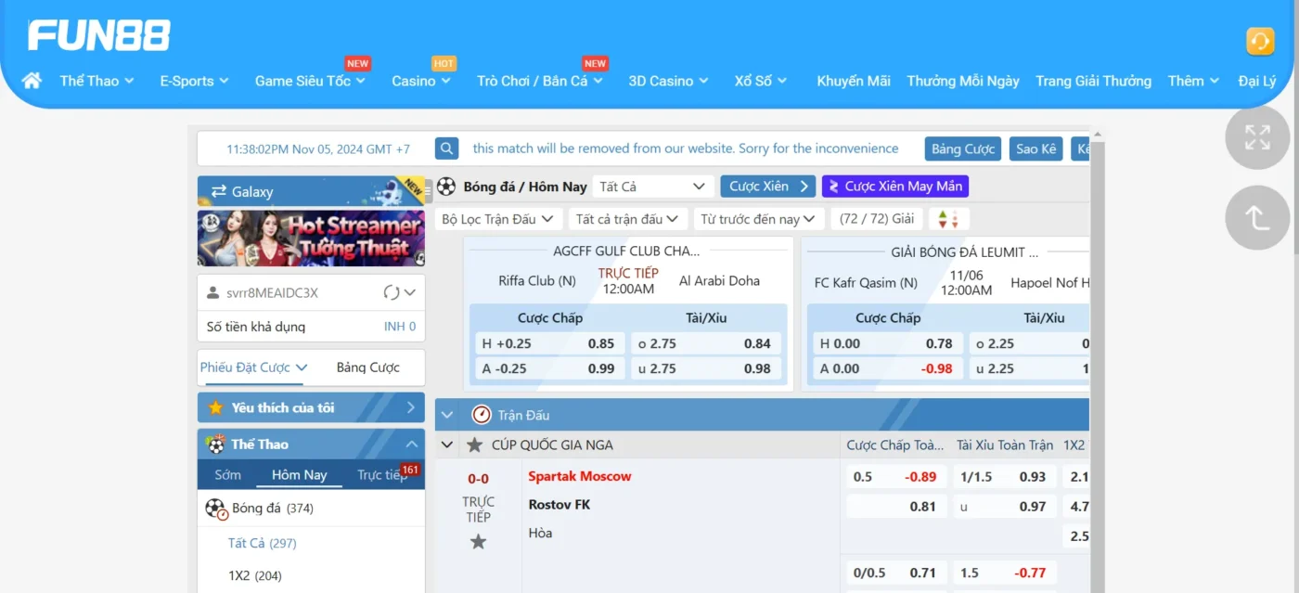
Task: Open the Từ trước đến nay dropdown
Action: coord(758,219)
